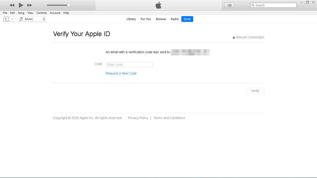Viewport: 317px width, 178px height.
Task: Go to the For You tab
Action: point(146,19)
